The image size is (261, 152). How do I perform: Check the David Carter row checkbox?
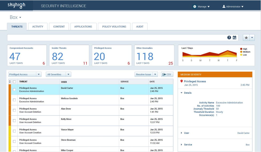click(14, 90)
